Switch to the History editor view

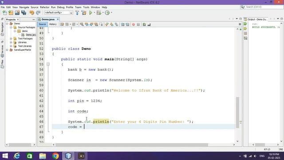[53, 24]
